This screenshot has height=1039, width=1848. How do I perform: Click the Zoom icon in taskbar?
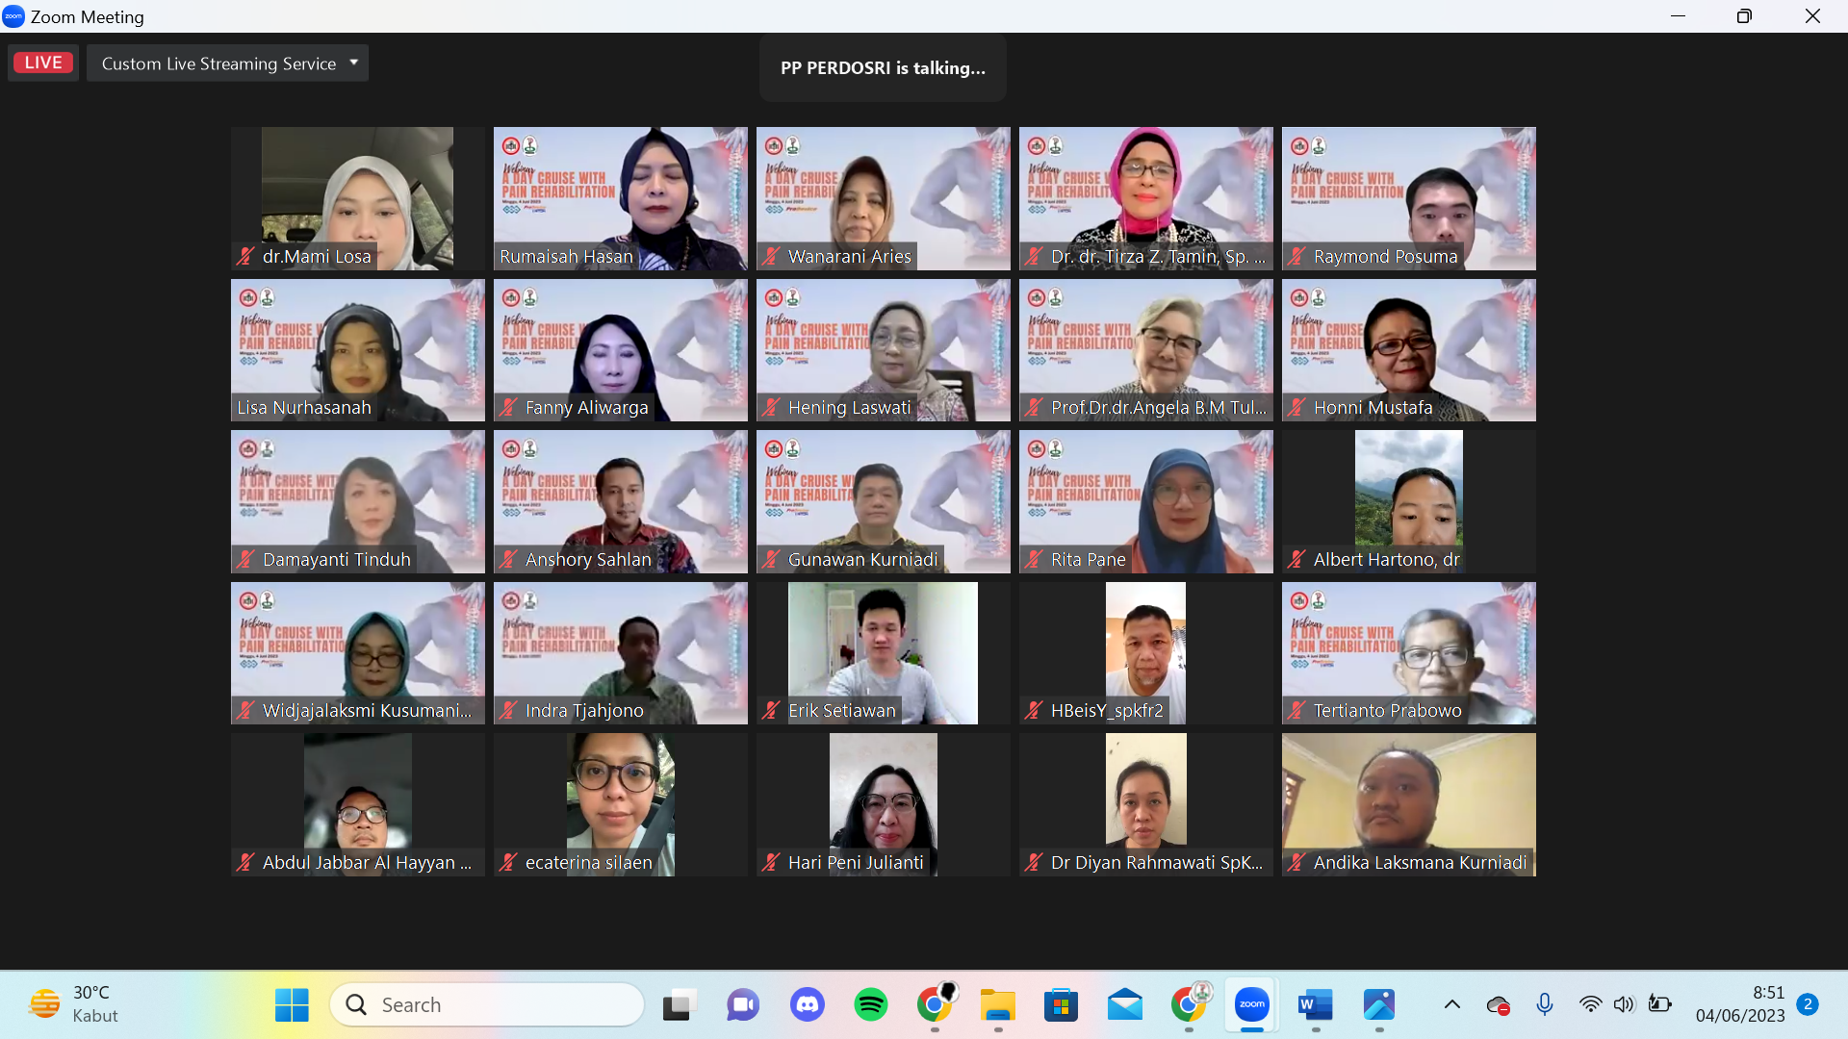click(x=1251, y=1004)
